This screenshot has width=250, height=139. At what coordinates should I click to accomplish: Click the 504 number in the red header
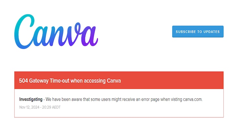pyautogui.click(x=23, y=81)
